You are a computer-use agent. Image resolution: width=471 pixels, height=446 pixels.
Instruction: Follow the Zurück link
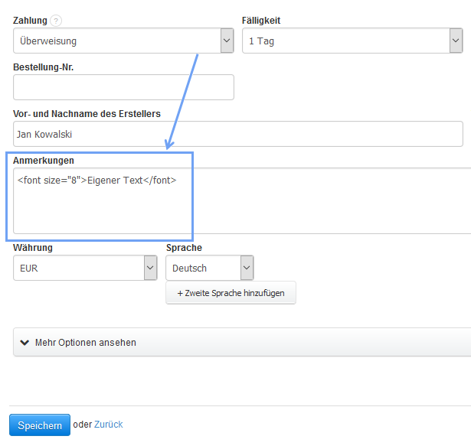pos(108,425)
